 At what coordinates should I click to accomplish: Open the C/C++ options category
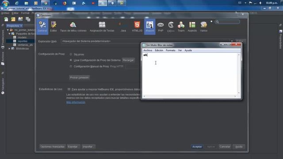coord(171,26)
